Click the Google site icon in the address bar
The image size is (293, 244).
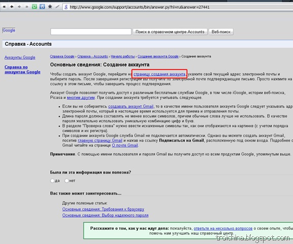(66, 7)
